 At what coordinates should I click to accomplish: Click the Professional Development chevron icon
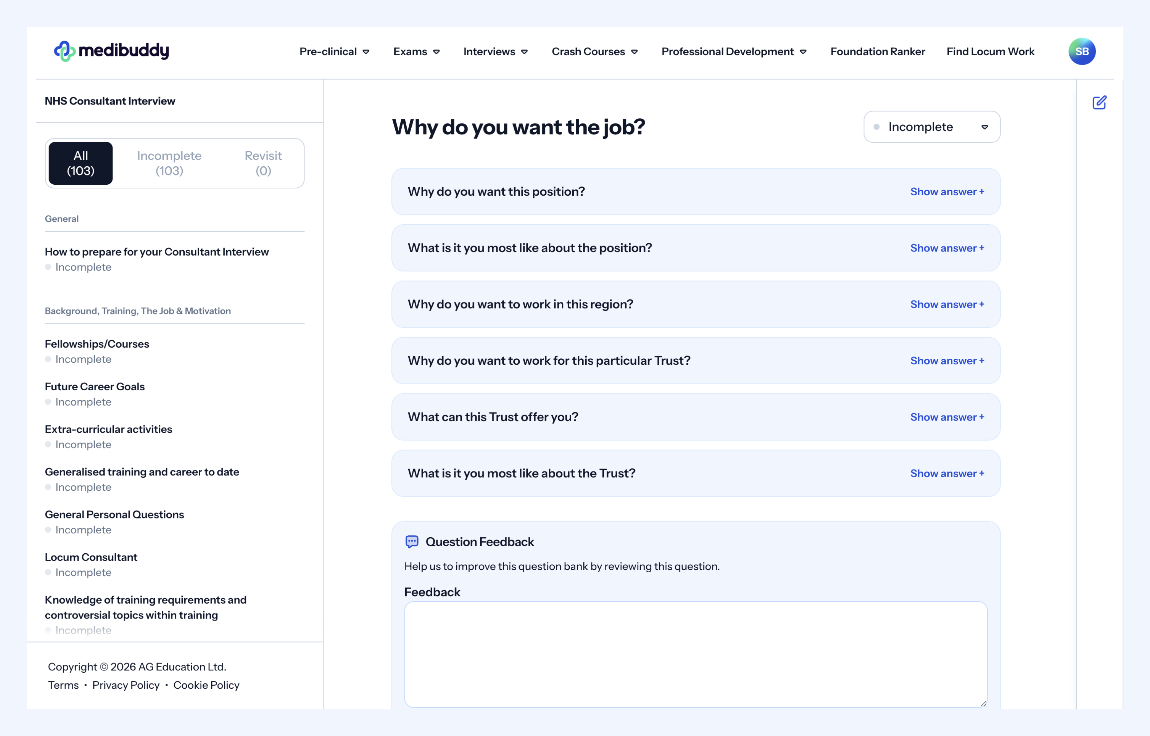(803, 52)
